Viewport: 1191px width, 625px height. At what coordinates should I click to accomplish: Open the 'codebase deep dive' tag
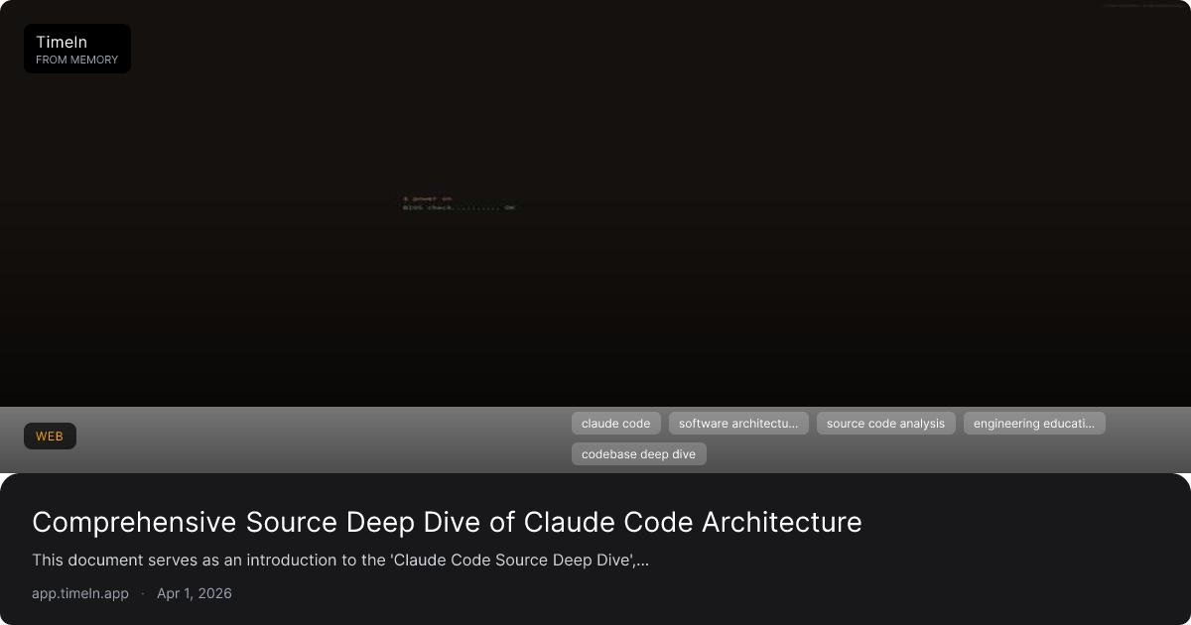coord(638,454)
